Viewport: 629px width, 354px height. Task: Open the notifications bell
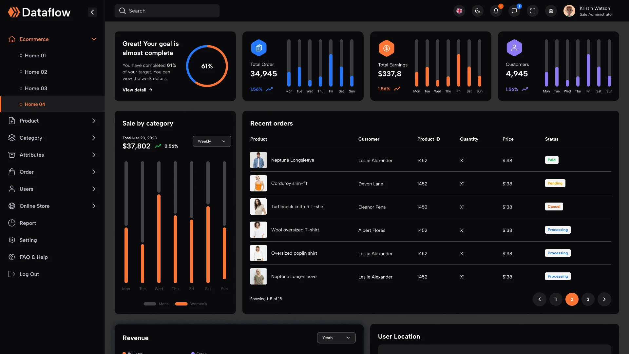(x=496, y=11)
